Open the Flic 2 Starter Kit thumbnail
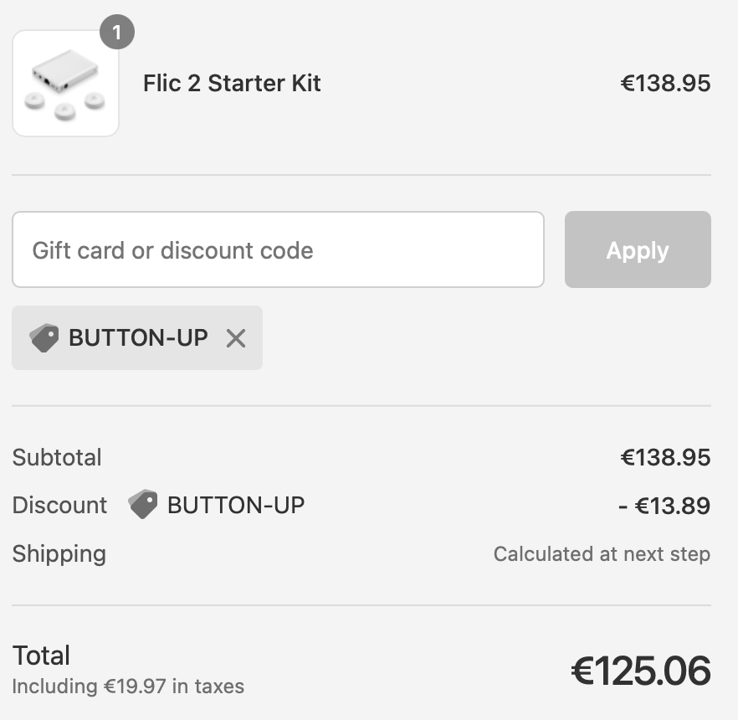Viewport: 738px width, 720px height. click(65, 84)
